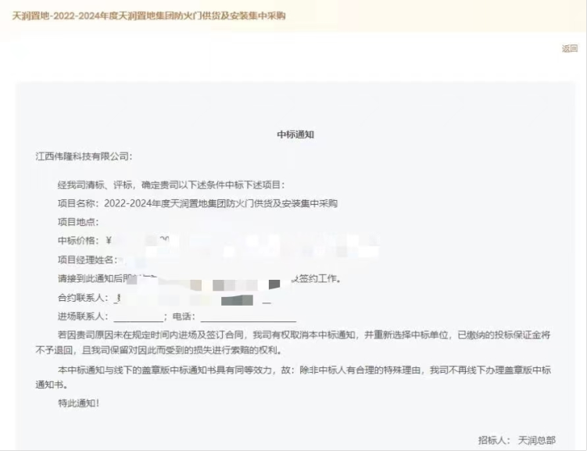Viewport: 587px width, 451px height.
Task: Click the line starting 请接到此通知后
Action: click(199, 279)
